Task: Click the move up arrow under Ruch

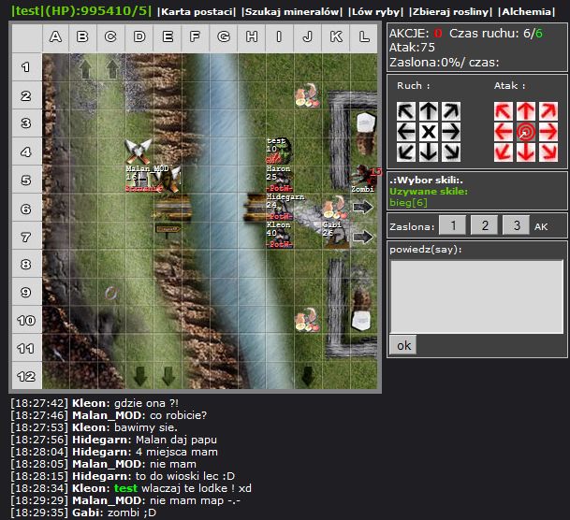Action: (429, 111)
